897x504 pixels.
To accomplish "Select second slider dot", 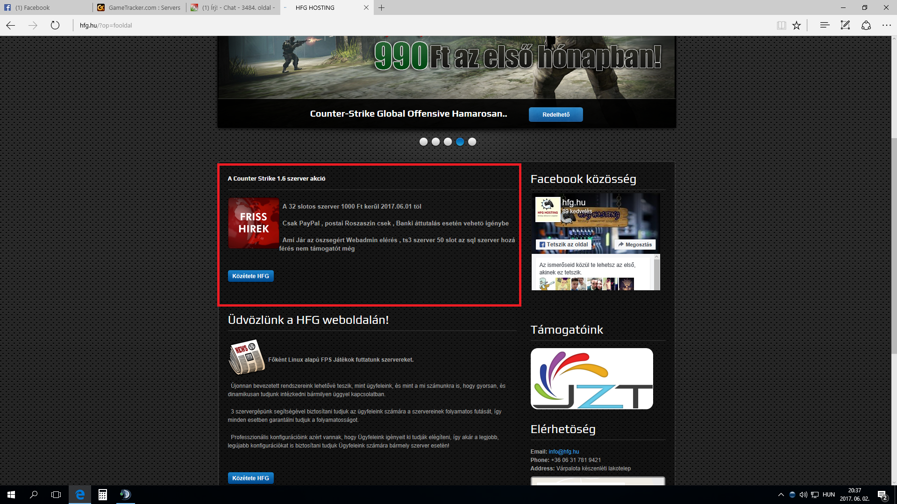I will click(435, 142).
